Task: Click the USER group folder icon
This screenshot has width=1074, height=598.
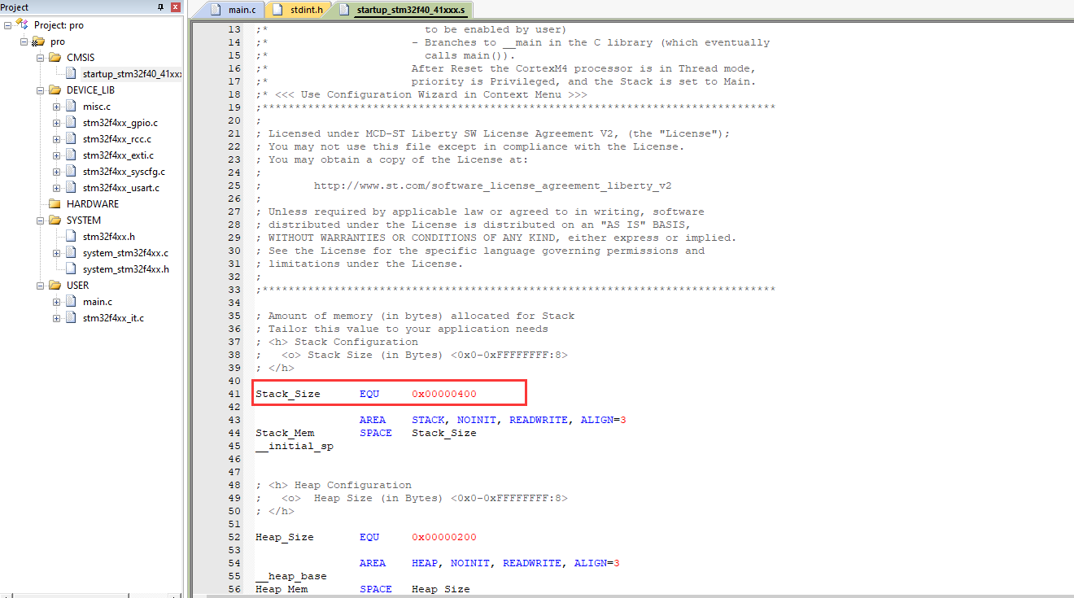Action: 55,286
